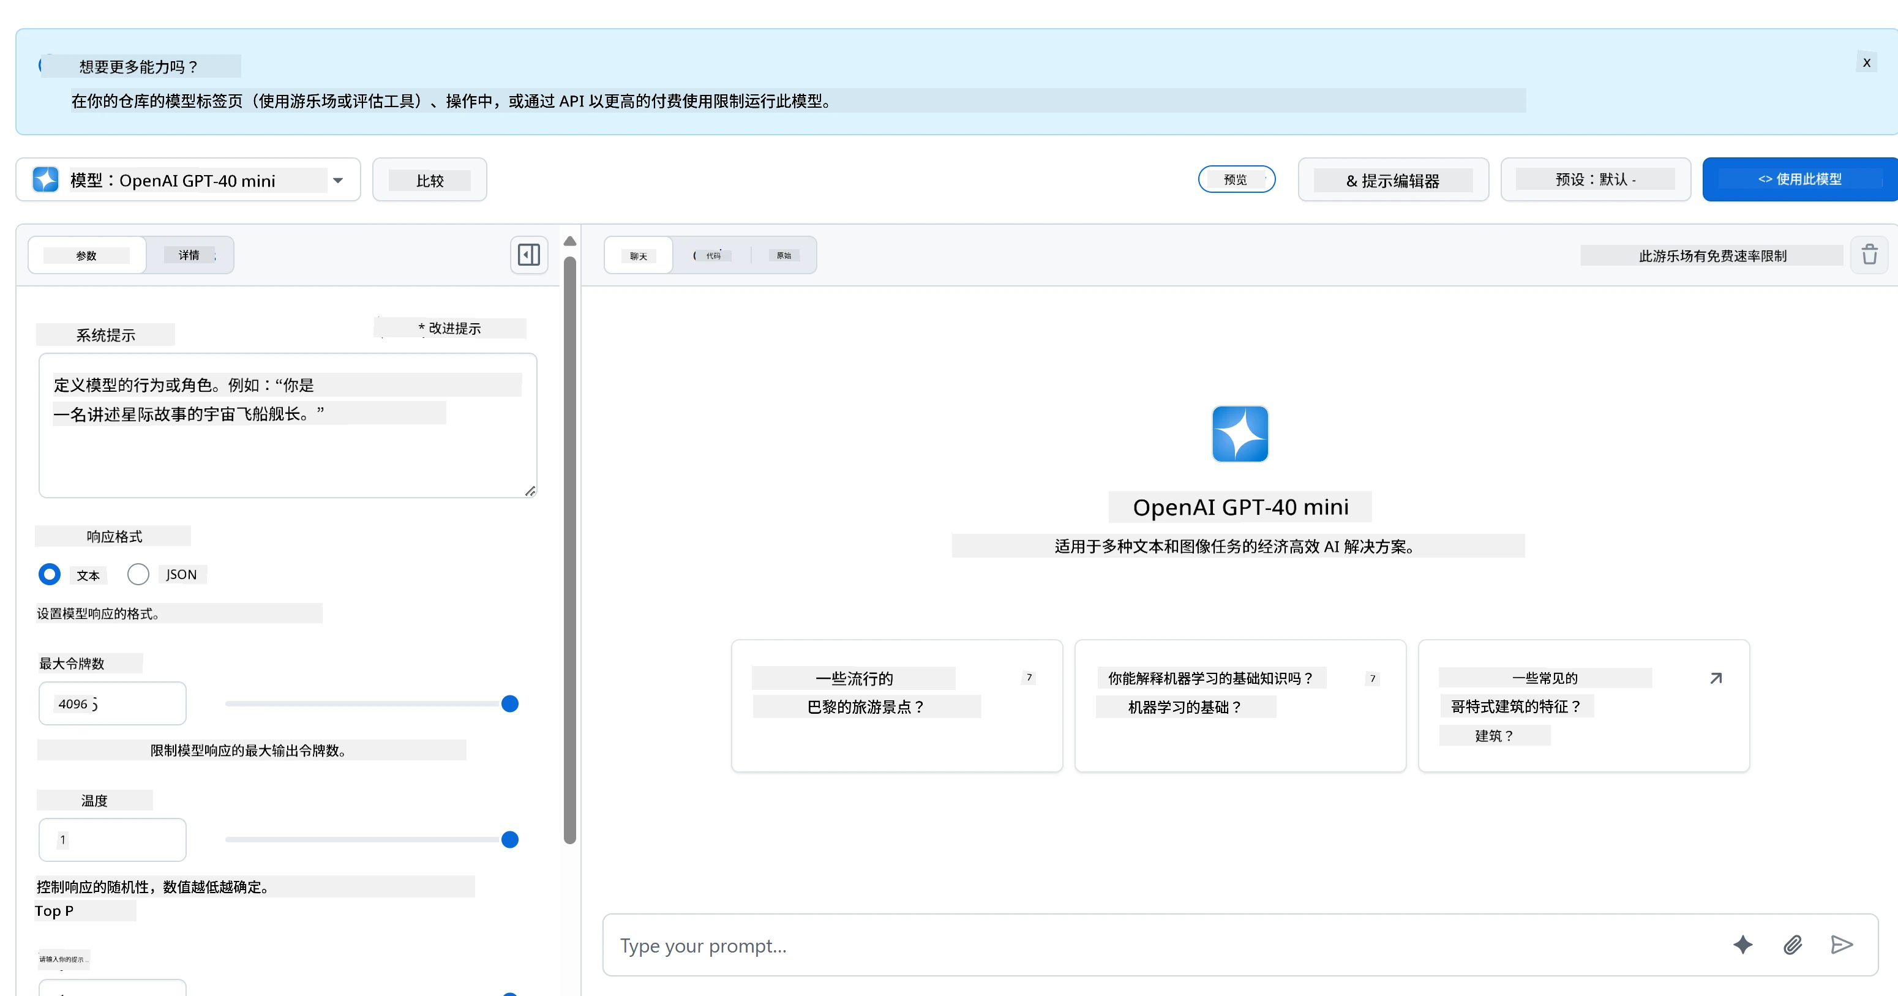Open the 提示编辑器 prompt editor
1898x996 pixels.
coord(1392,180)
